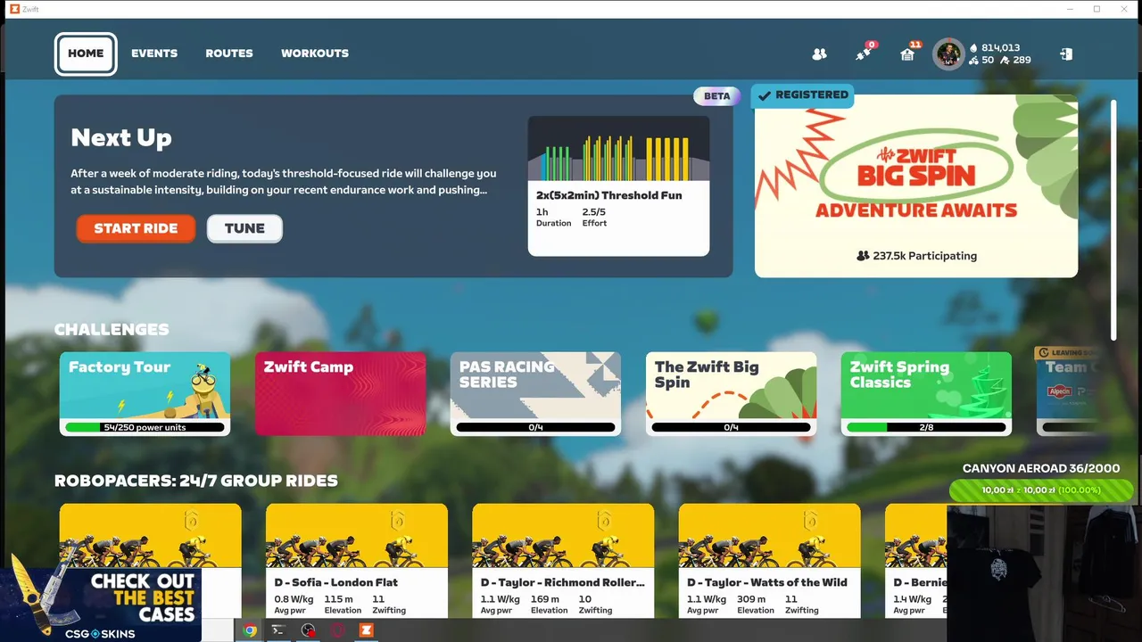Click The Zwift Big Spin 0/4 progress bar
This screenshot has width=1142, height=642.
(x=731, y=427)
